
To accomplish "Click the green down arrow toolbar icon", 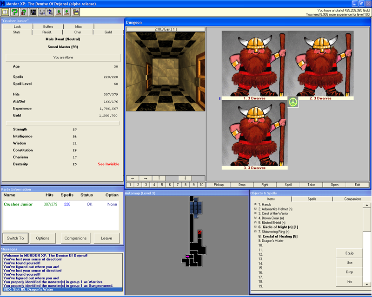I will [67, 12].
